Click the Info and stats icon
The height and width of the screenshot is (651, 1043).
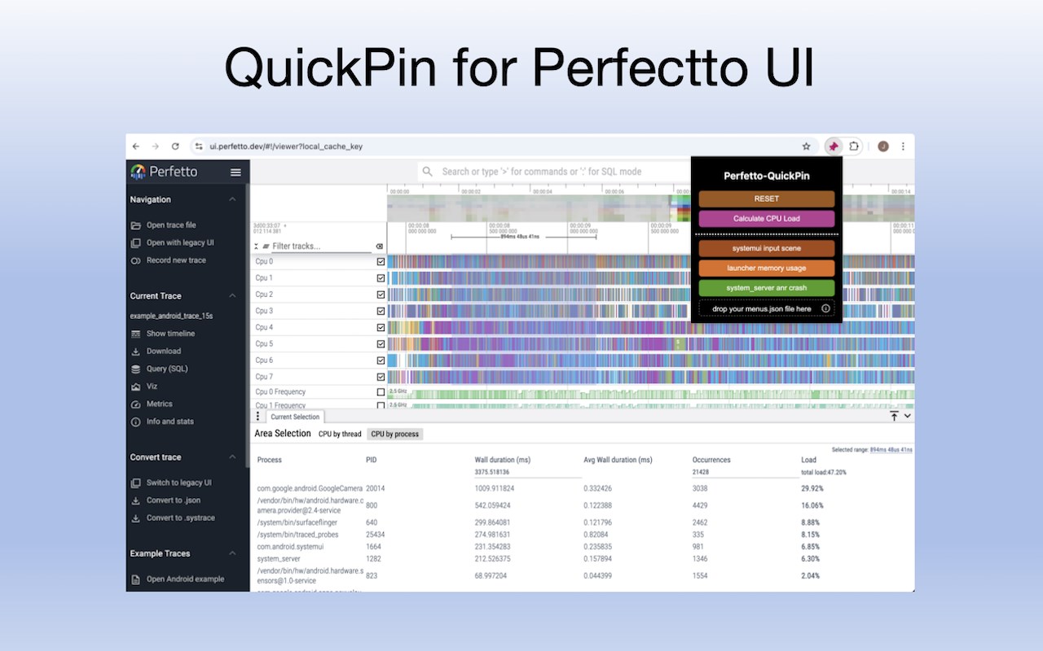(136, 422)
